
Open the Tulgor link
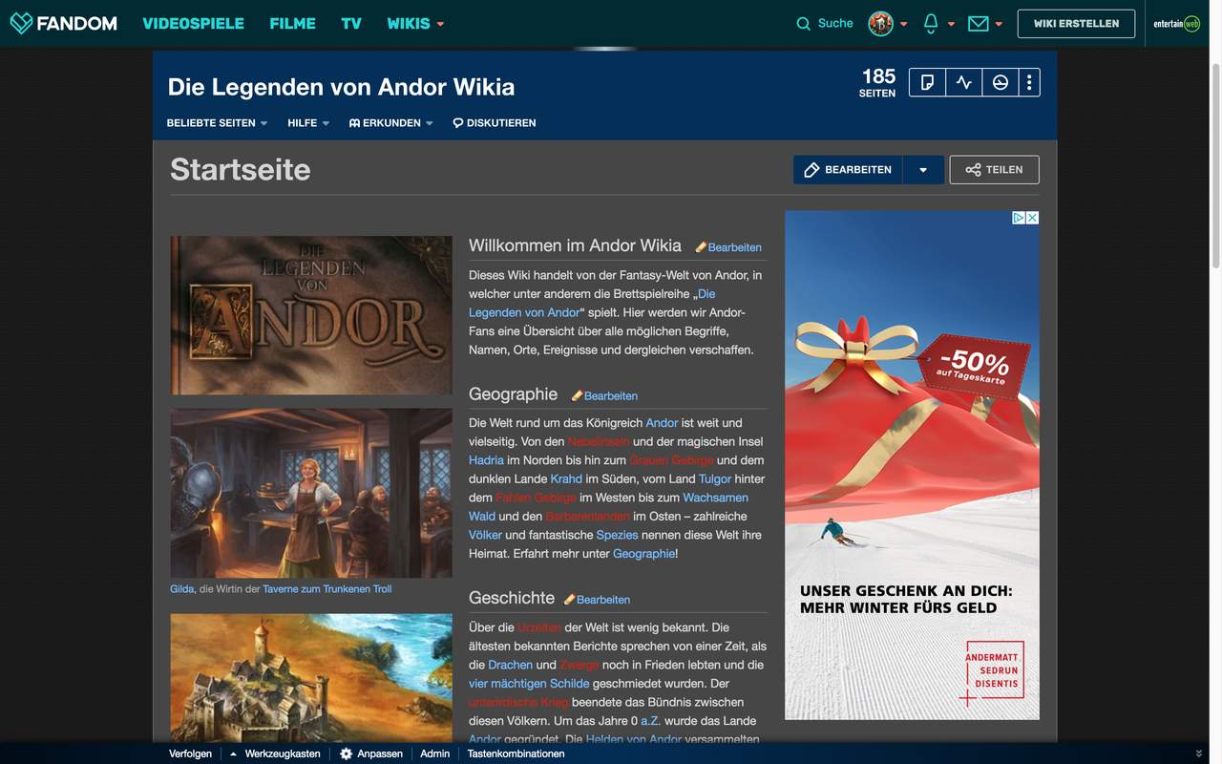715,478
